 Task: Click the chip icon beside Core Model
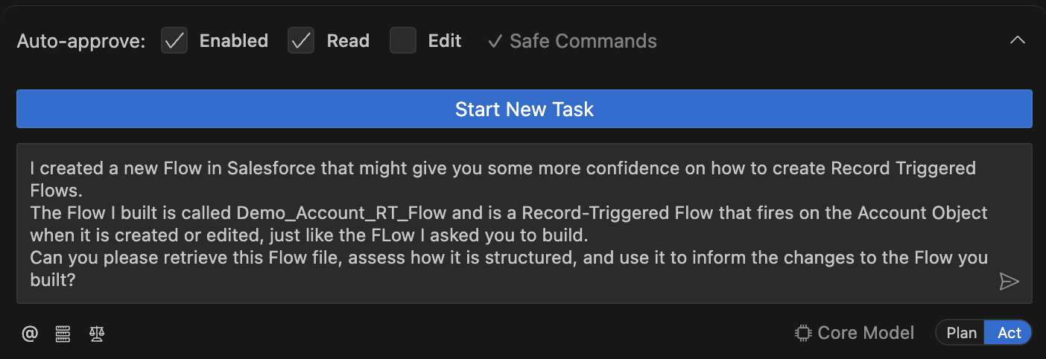pos(803,333)
